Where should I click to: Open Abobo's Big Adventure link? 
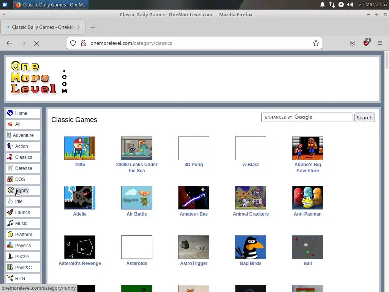tap(308, 167)
